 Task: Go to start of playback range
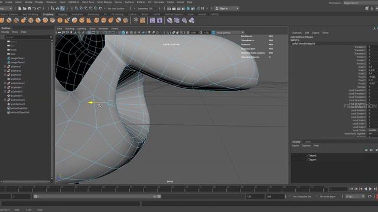coord(351,189)
